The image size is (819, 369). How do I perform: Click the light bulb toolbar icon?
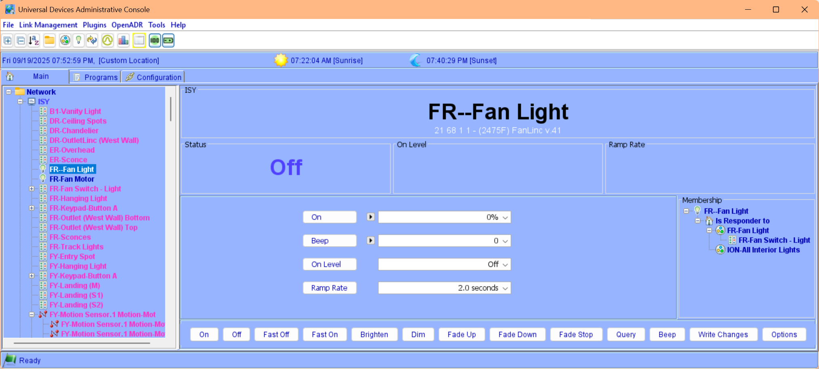79,41
